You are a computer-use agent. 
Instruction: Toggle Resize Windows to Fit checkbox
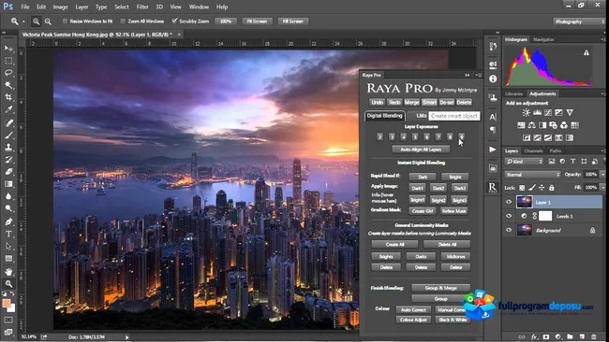tap(65, 21)
